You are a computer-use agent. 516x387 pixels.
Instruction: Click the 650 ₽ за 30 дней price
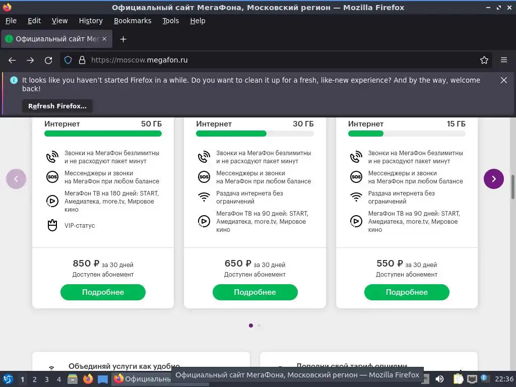coord(255,264)
